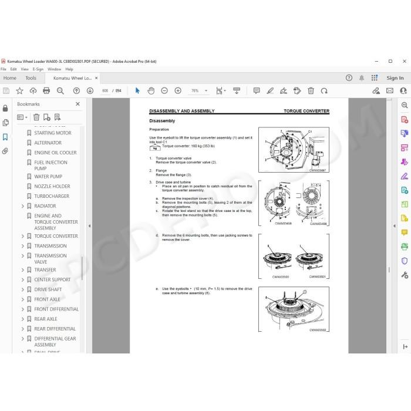This screenshot has width=411, height=411.
Task: Send file by email envelope icon
Action: click(x=390, y=90)
